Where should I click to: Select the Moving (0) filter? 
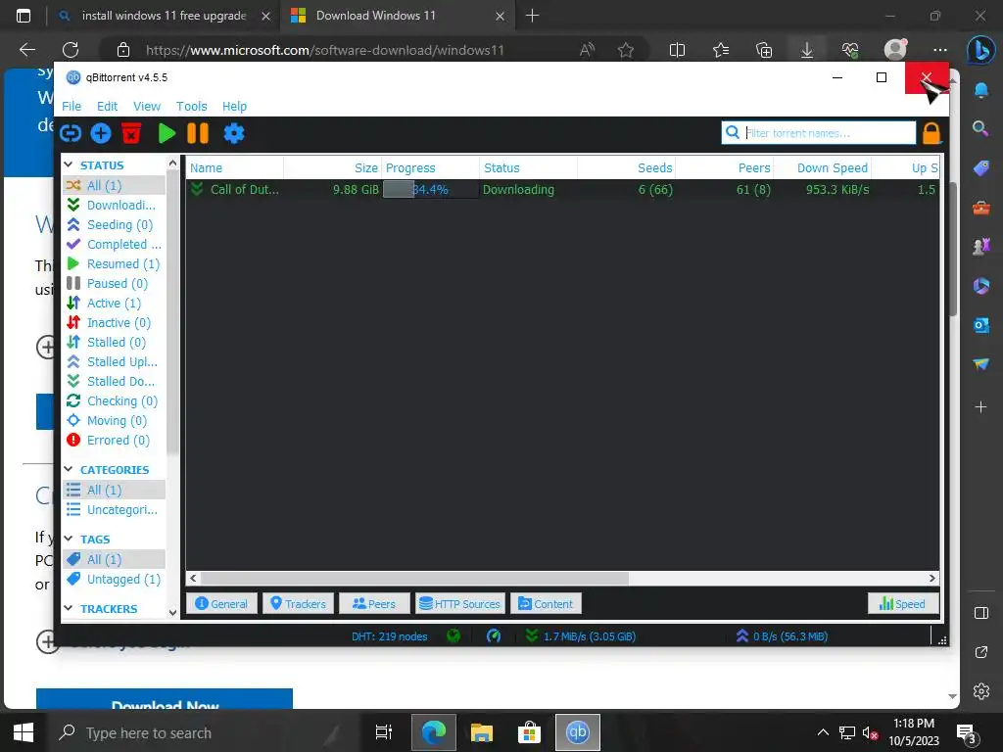114,421
